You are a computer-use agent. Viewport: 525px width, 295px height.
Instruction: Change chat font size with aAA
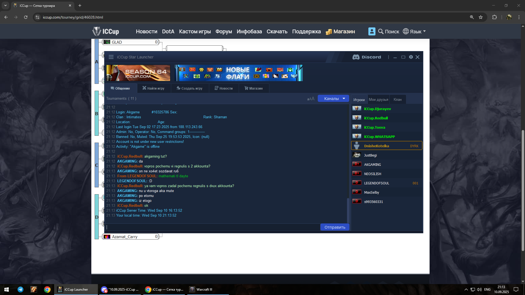click(x=311, y=99)
